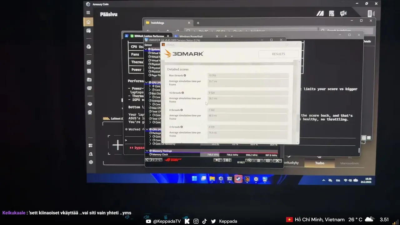400x225 pixels.
Task: Switch to the Windows PowerShell tab
Action: [191, 37]
